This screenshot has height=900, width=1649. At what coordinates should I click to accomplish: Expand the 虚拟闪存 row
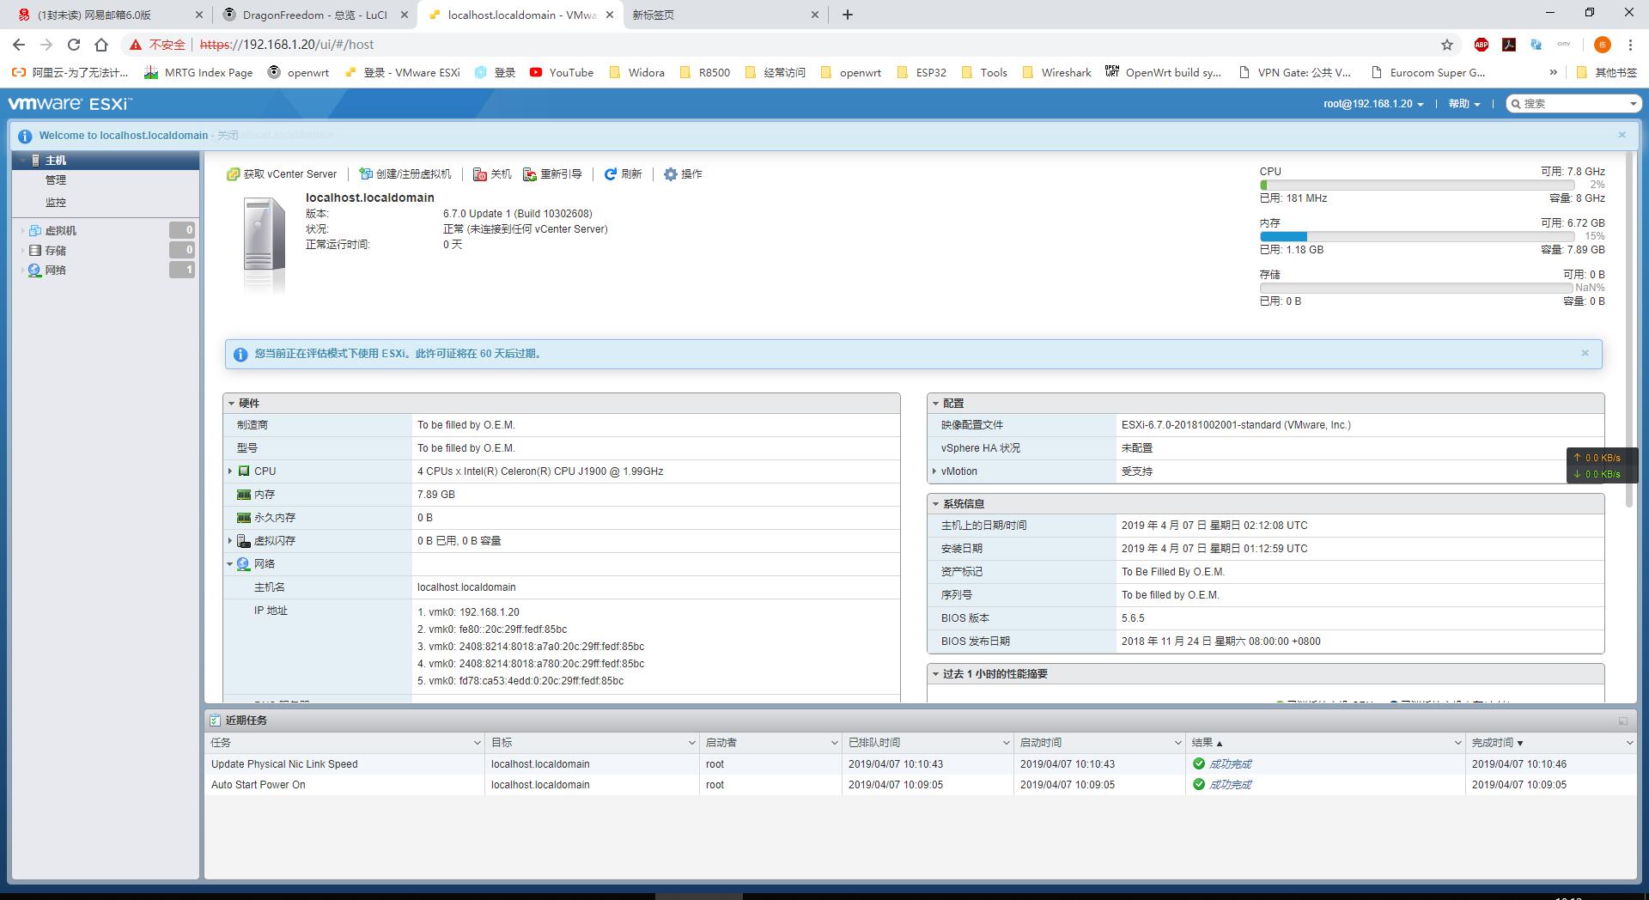[x=230, y=541]
